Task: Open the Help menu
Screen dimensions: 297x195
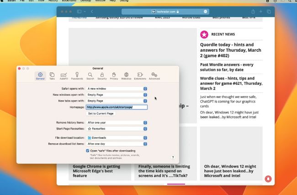Action: [113, 1]
